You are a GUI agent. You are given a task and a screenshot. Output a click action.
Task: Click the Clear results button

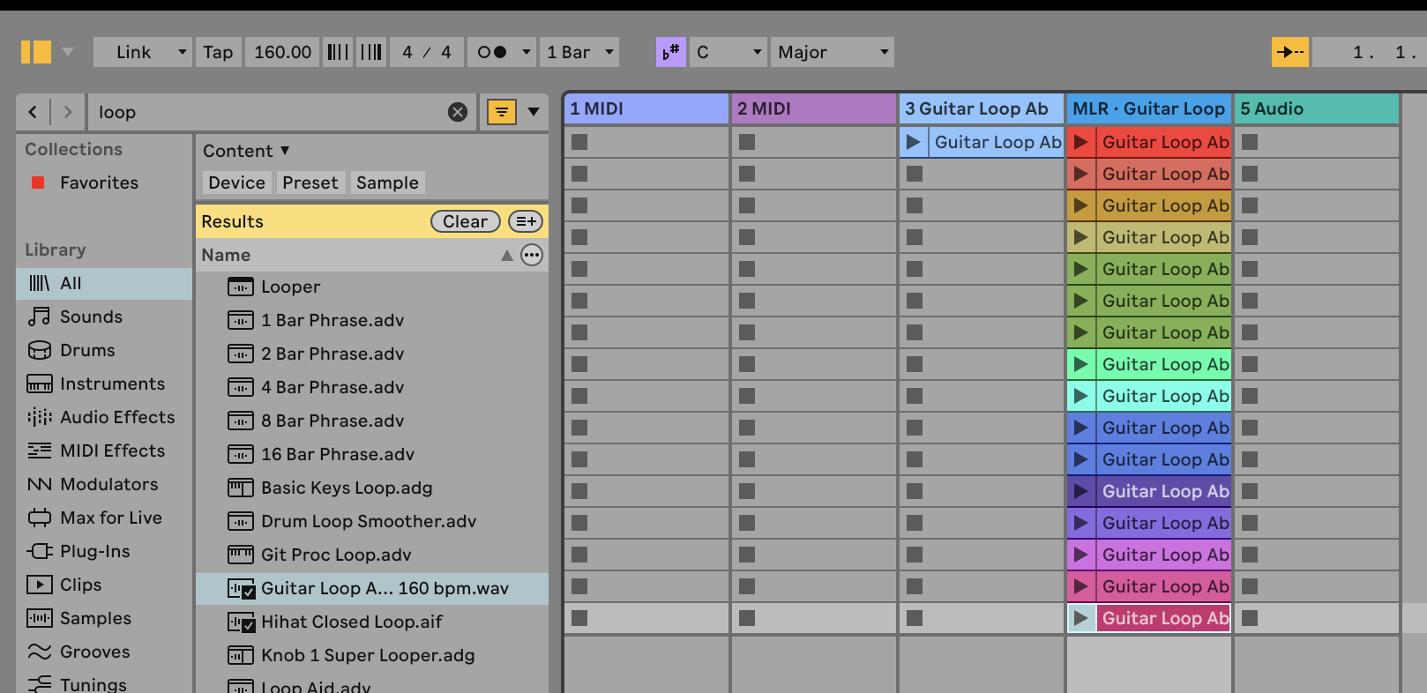(x=465, y=221)
